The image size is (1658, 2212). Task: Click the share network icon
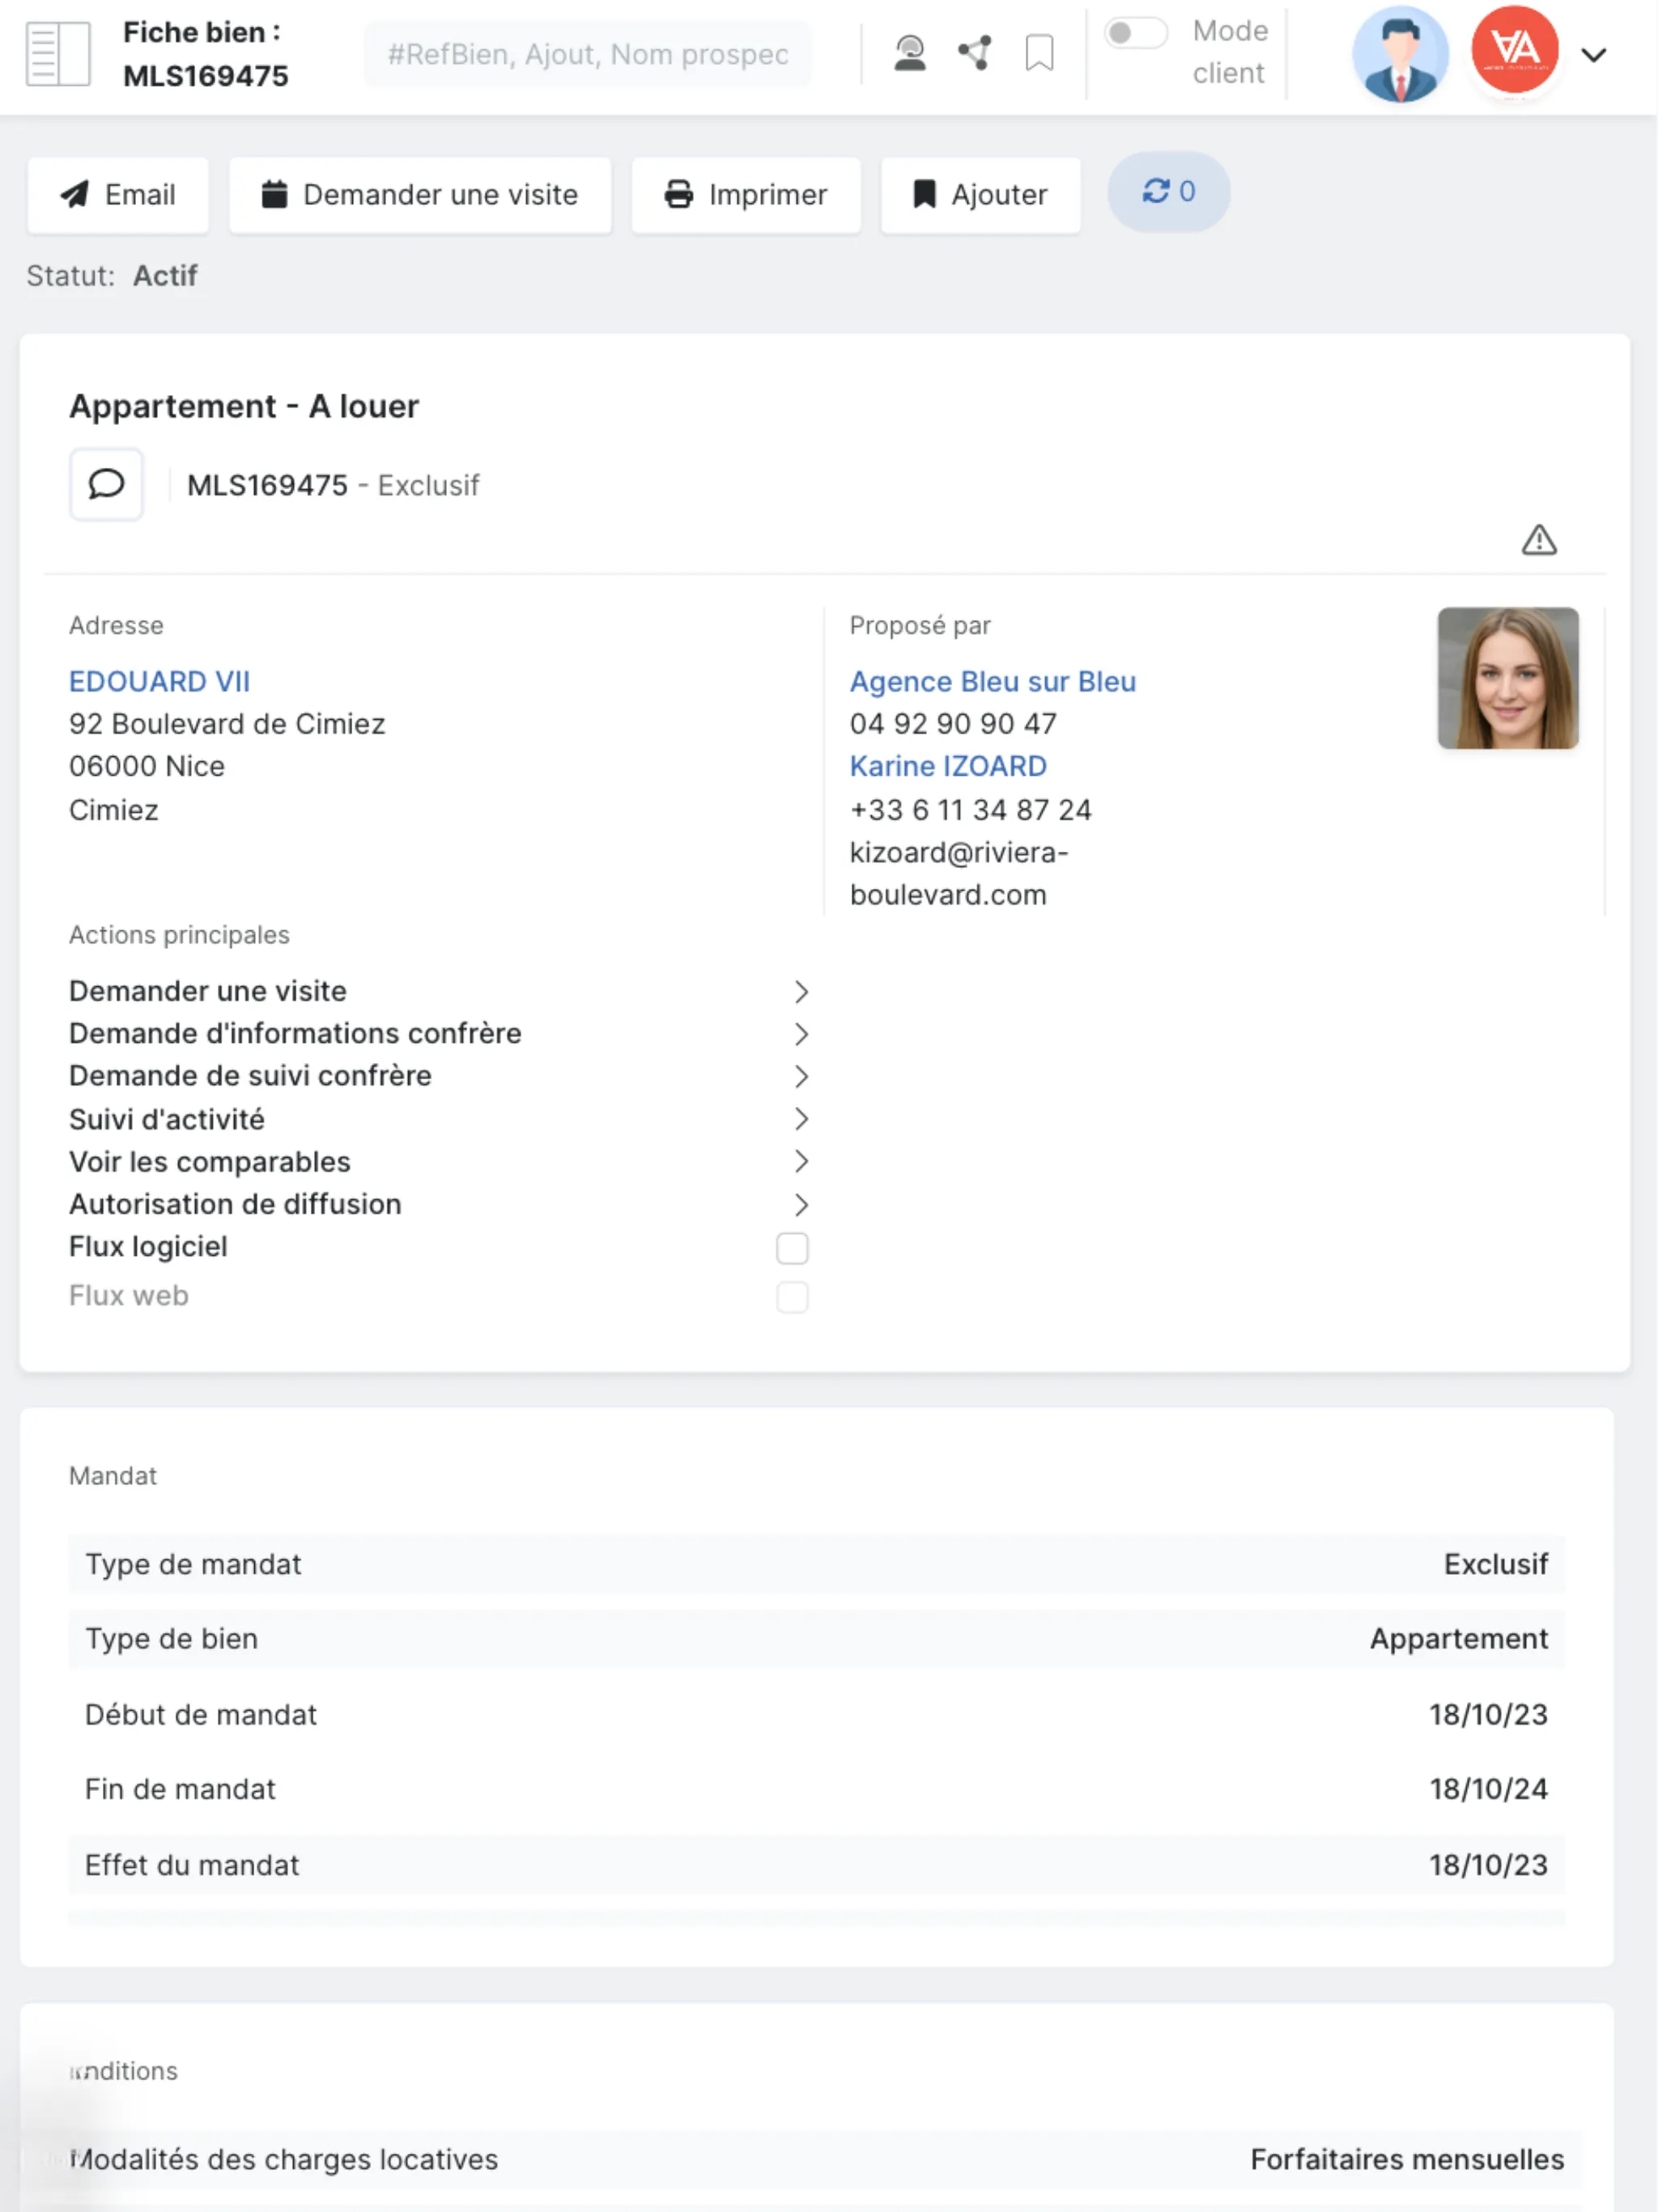(x=974, y=53)
